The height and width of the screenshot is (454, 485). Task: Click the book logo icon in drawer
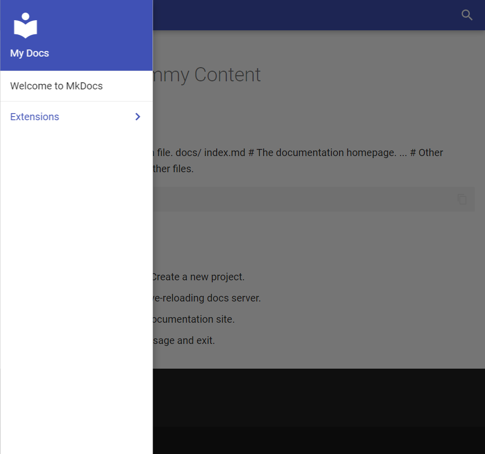pos(25,26)
